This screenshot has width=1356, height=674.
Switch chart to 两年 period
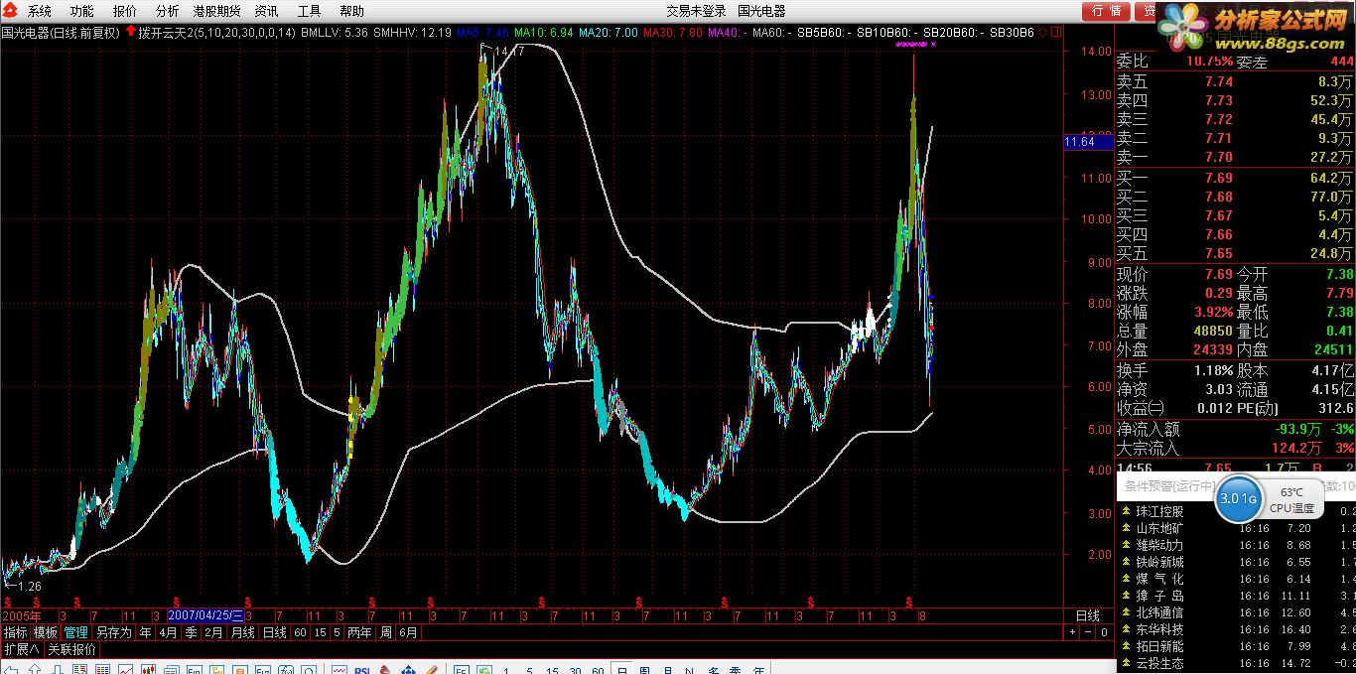coord(360,632)
